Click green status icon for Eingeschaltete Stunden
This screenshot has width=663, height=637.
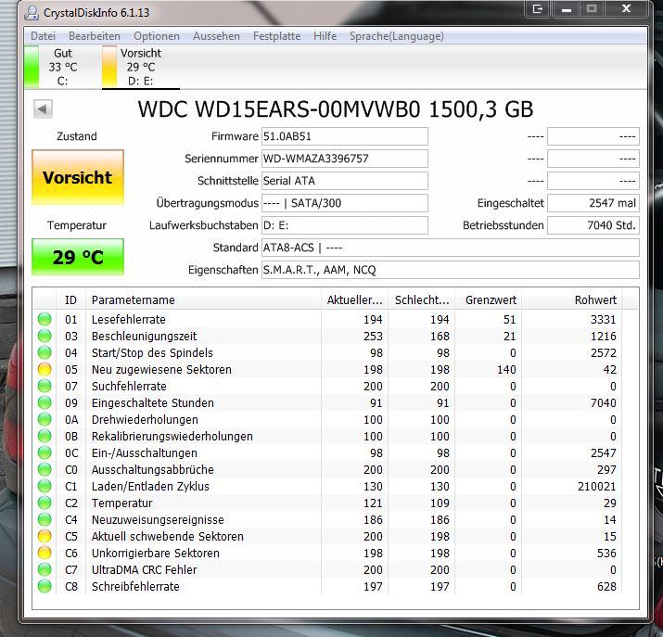click(45, 402)
